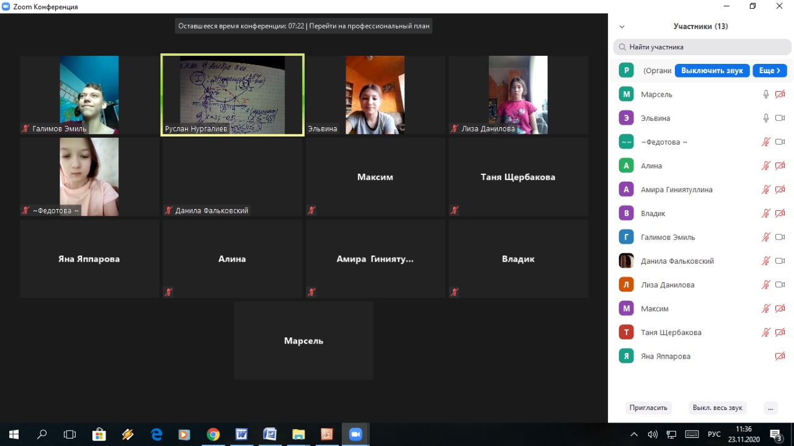Click Эльвина's video camera icon
This screenshot has height=446, width=794.
pos(780,118)
